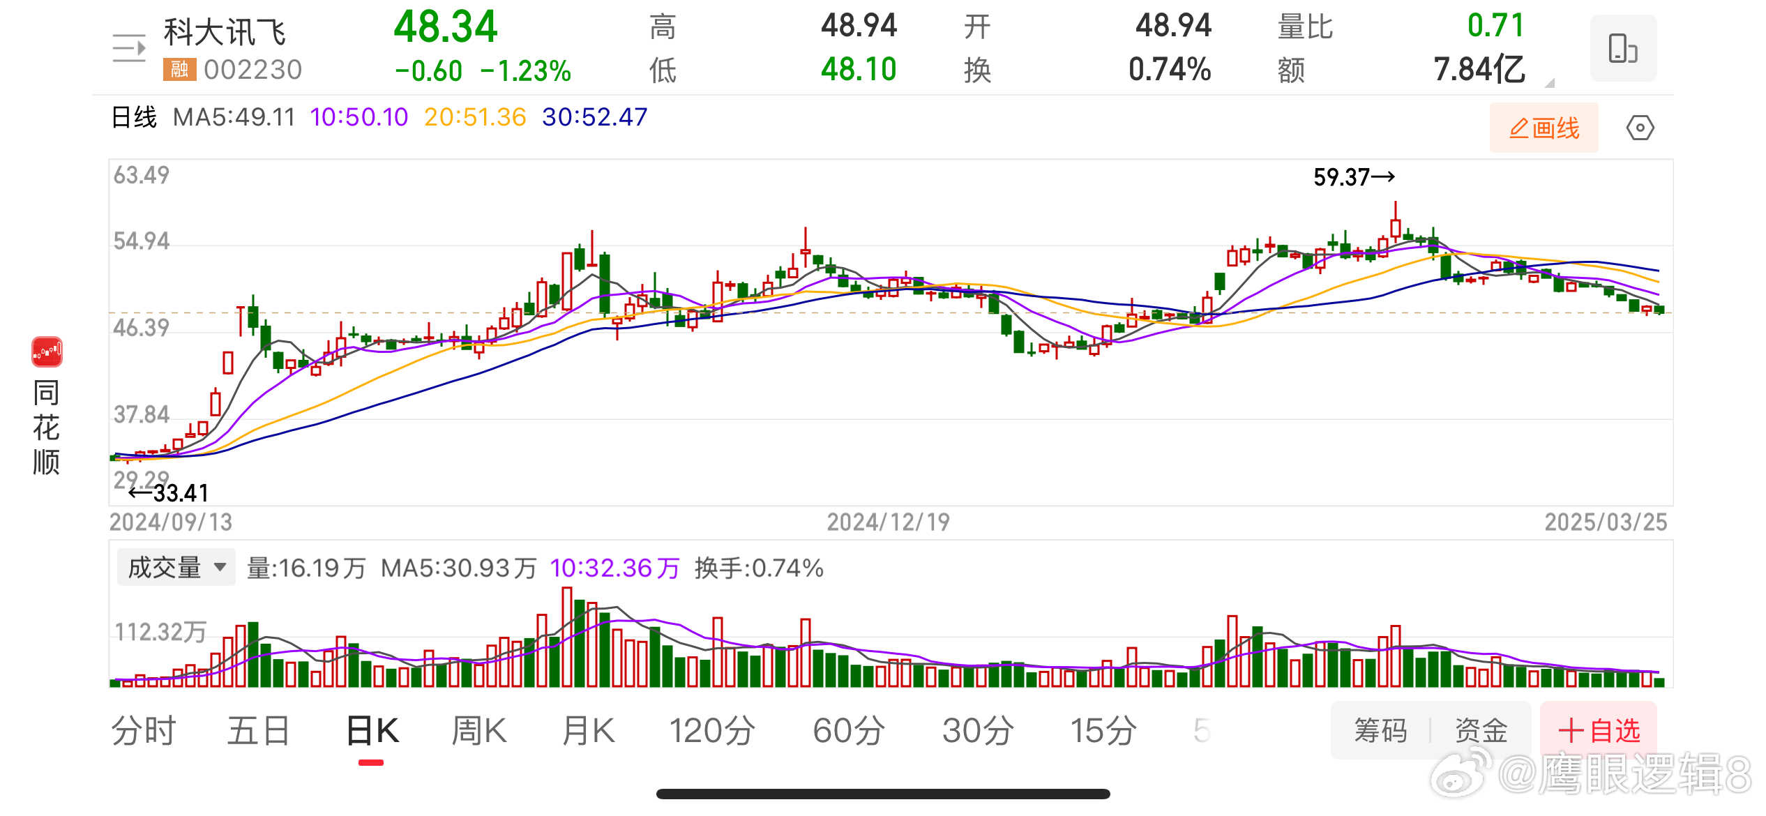Select the 15分 chart period
Image resolution: width=1766 pixels, height=816 pixels.
tap(1103, 731)
